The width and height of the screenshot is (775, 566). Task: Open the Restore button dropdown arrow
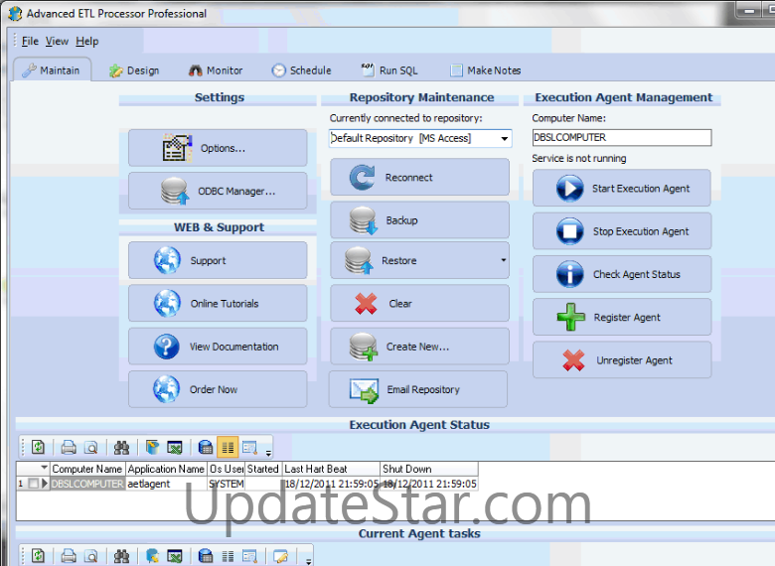point(503,260)
